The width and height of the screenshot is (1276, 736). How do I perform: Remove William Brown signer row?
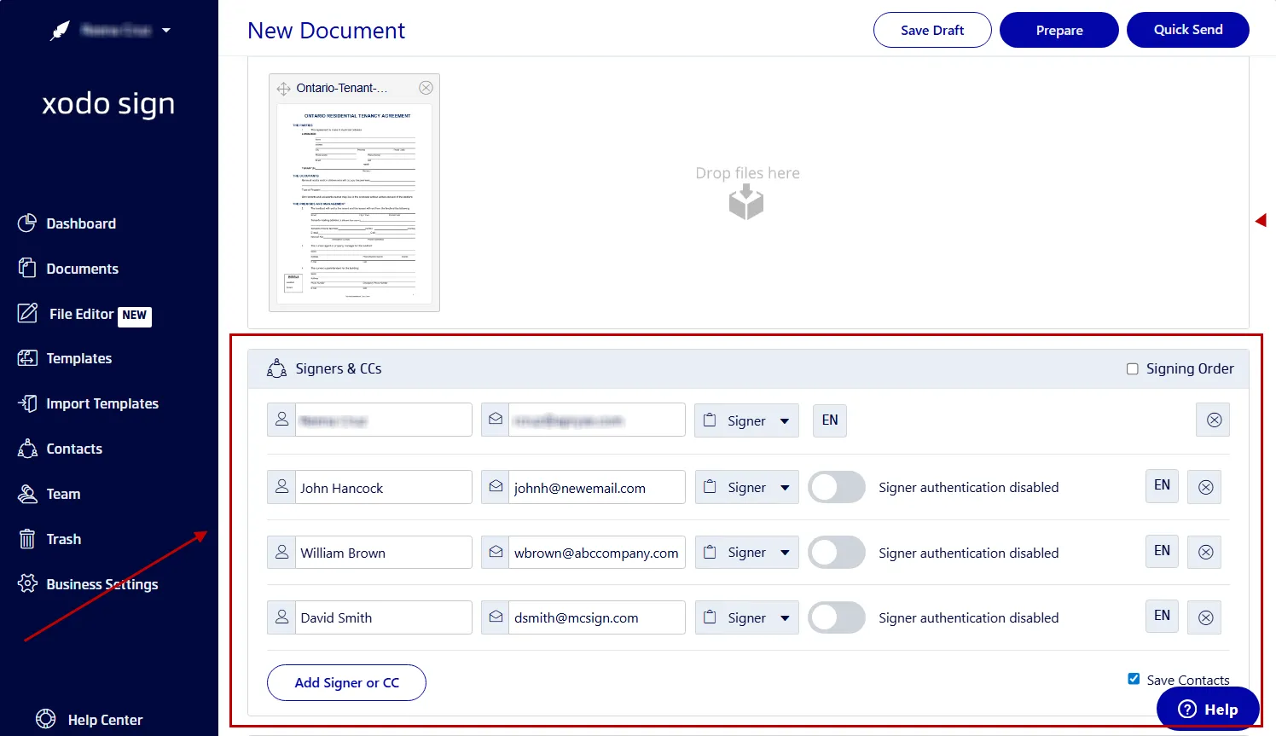pyautogui.click(x=1205, y=552)
